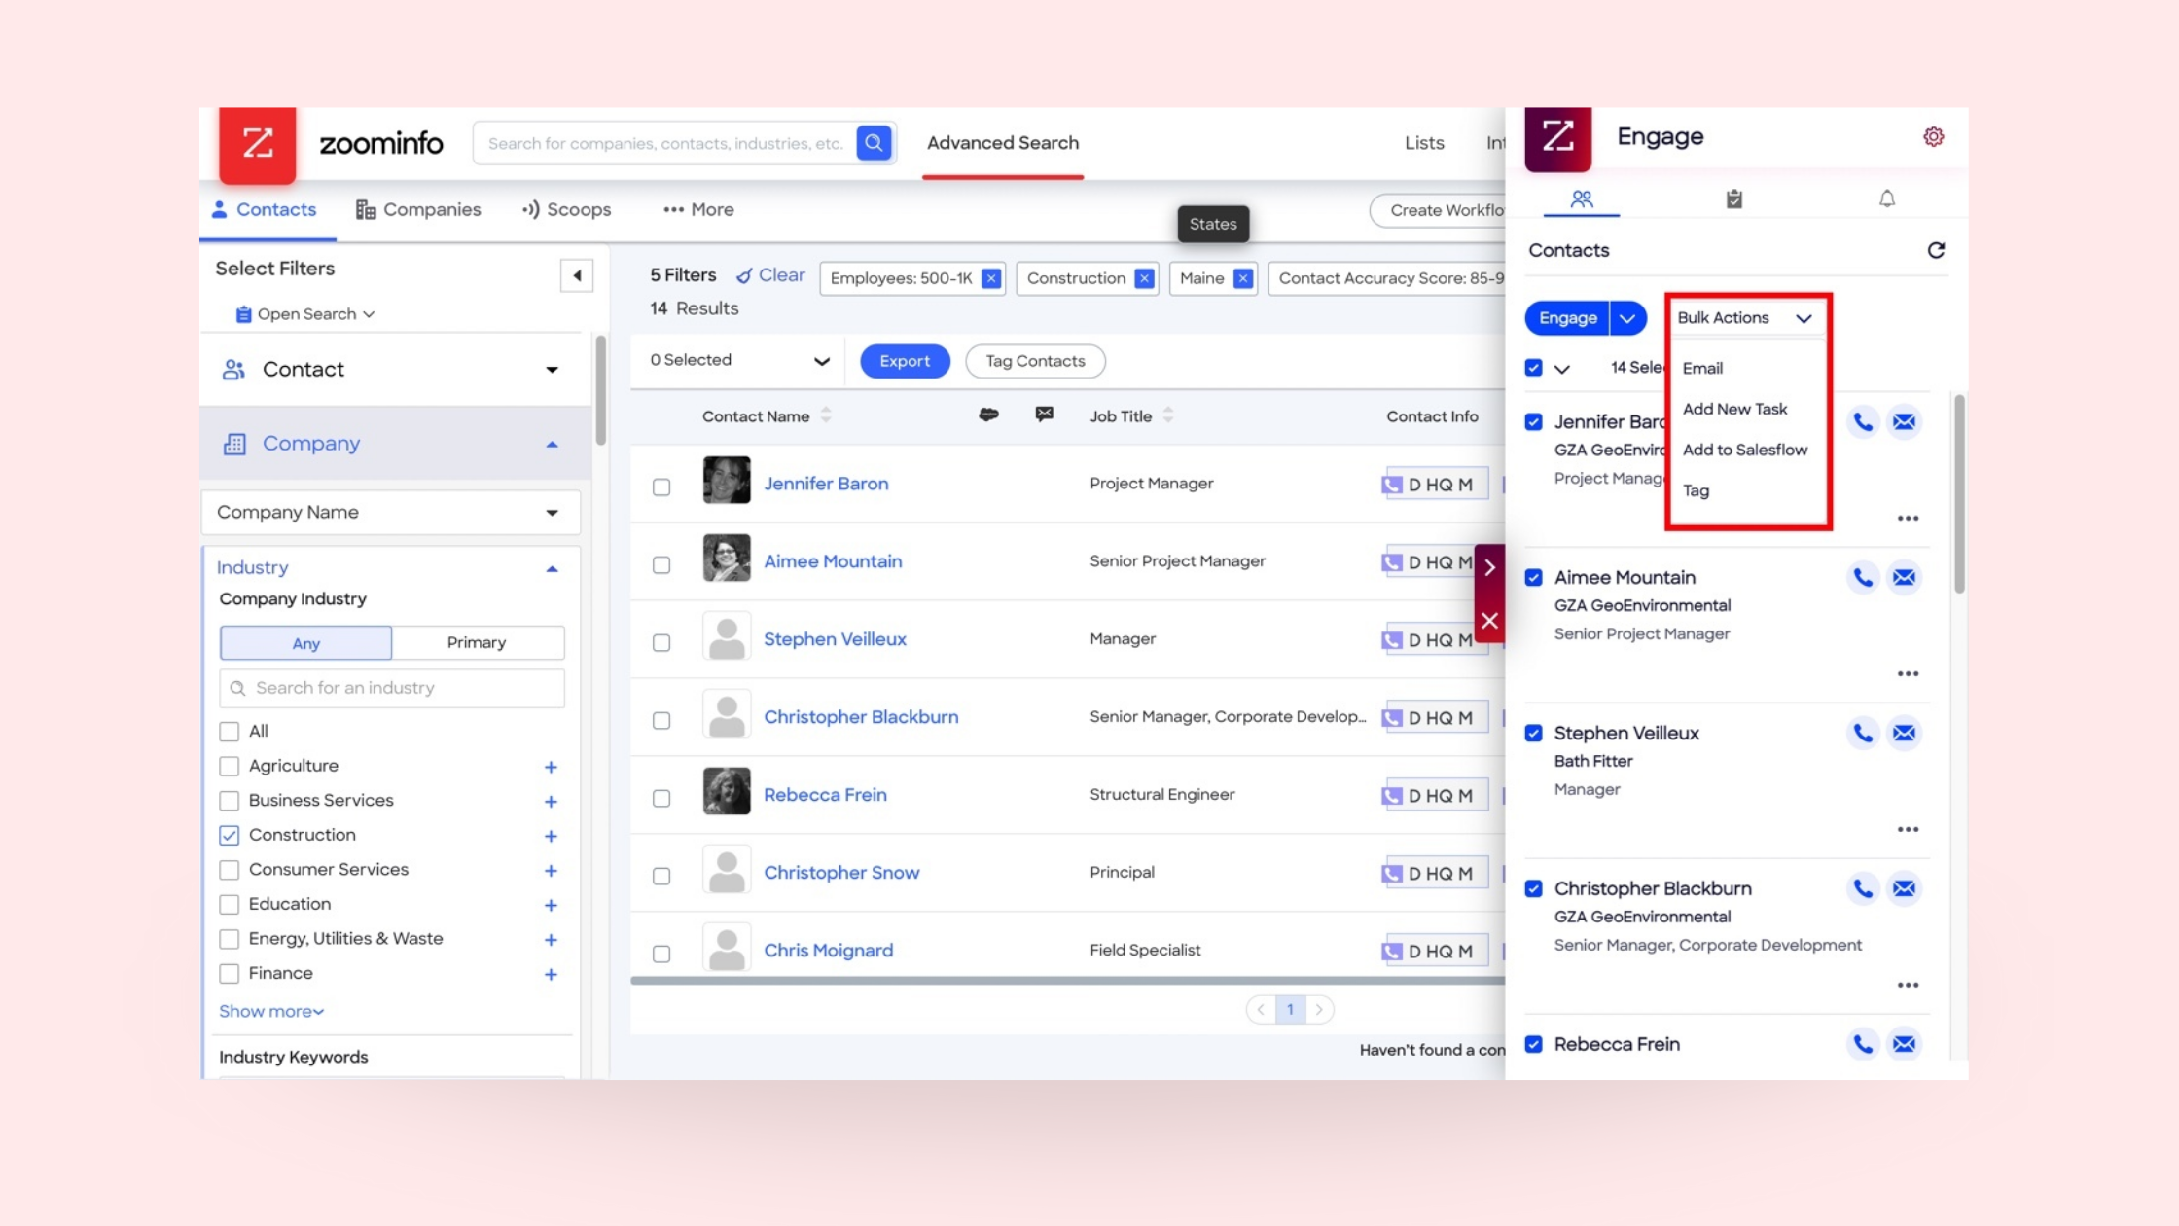Click the blue search magnifier button
Screen dimensions: 2179x1226
[x=874, y=143]
